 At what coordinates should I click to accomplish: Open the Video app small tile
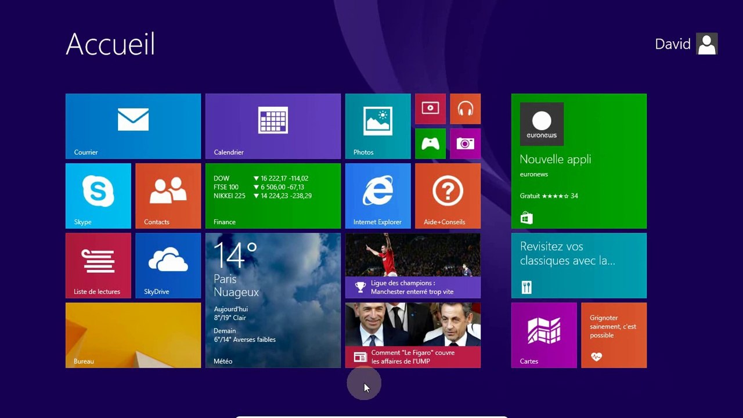pos(430,109)
